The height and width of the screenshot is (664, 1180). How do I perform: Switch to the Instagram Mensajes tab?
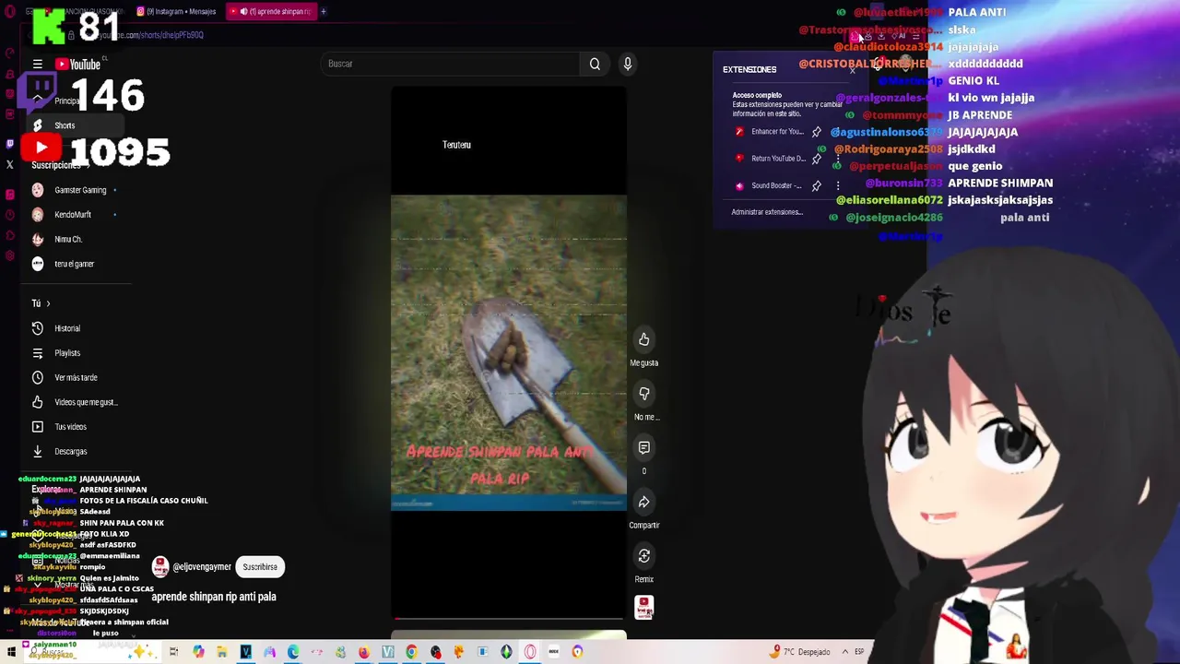[176, 11]
